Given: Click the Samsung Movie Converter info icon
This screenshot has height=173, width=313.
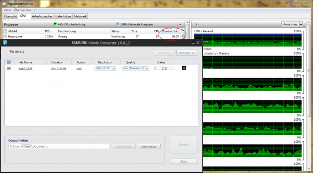Looking at the screenshot, I should point(5,43).
